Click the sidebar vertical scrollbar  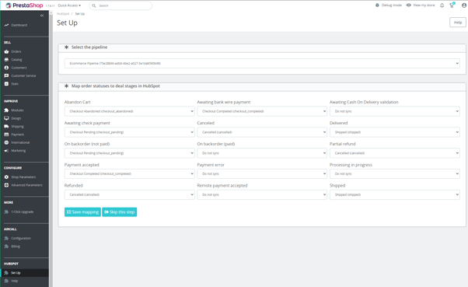(51, 149)
